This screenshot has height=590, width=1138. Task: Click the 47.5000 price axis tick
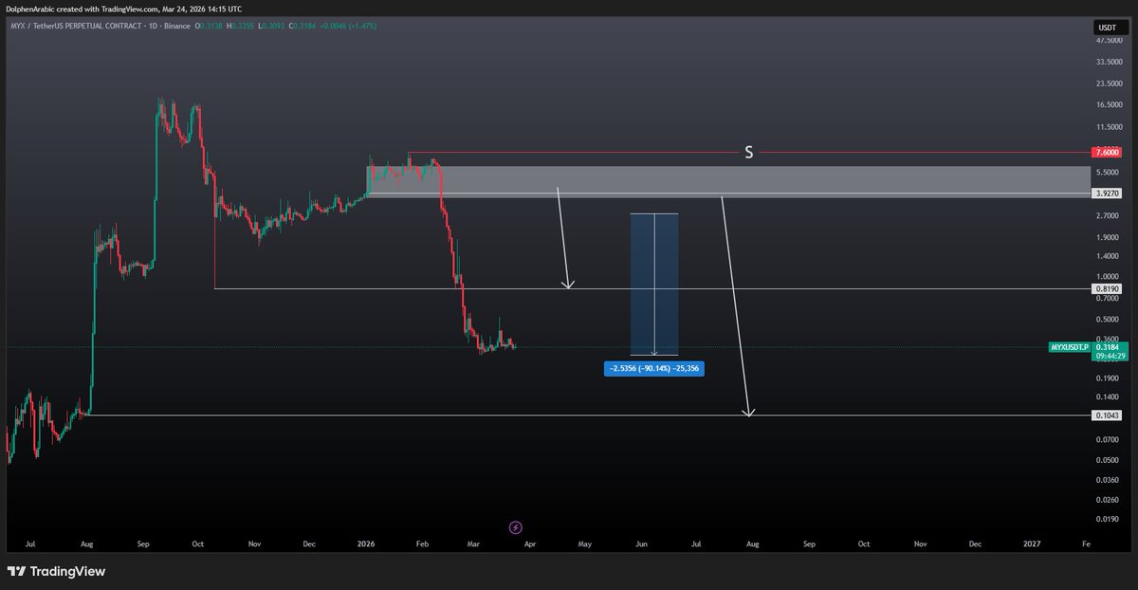[x=1110, y=41]
